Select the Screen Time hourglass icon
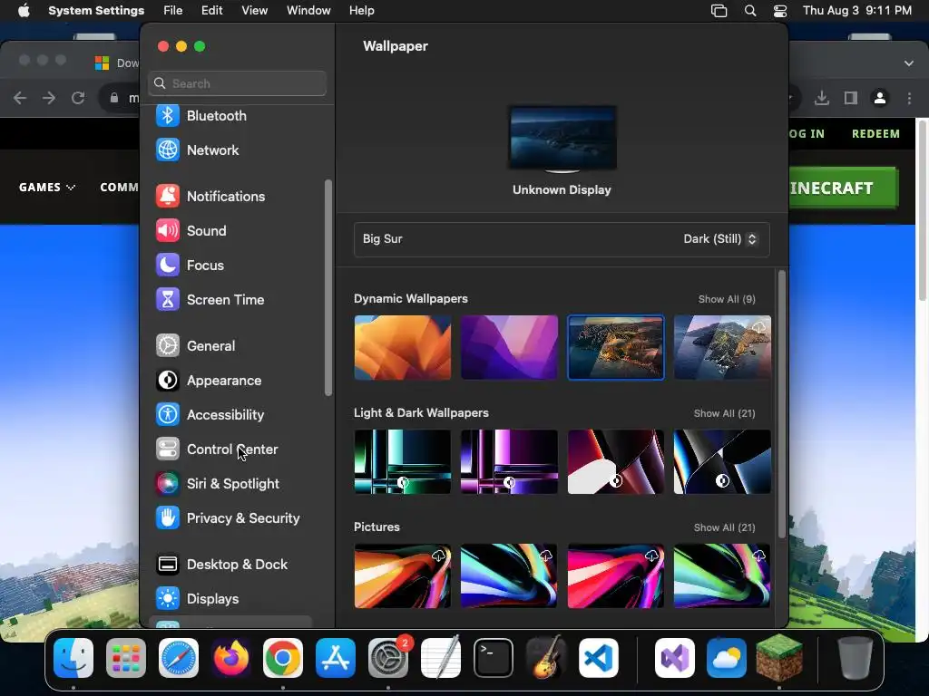929x696 pixels. point(168,299)
